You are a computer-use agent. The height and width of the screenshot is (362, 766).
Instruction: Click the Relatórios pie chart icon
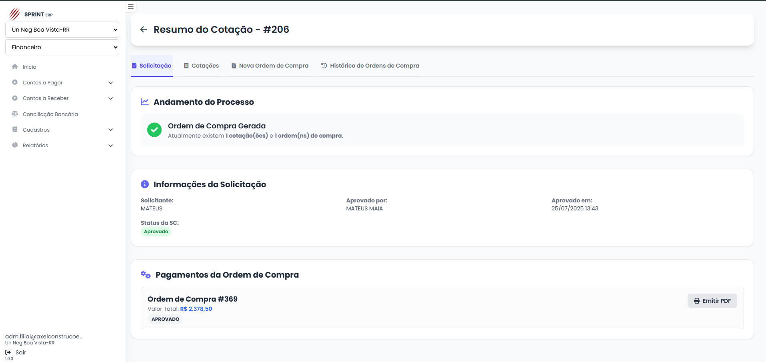pos(15,145)
